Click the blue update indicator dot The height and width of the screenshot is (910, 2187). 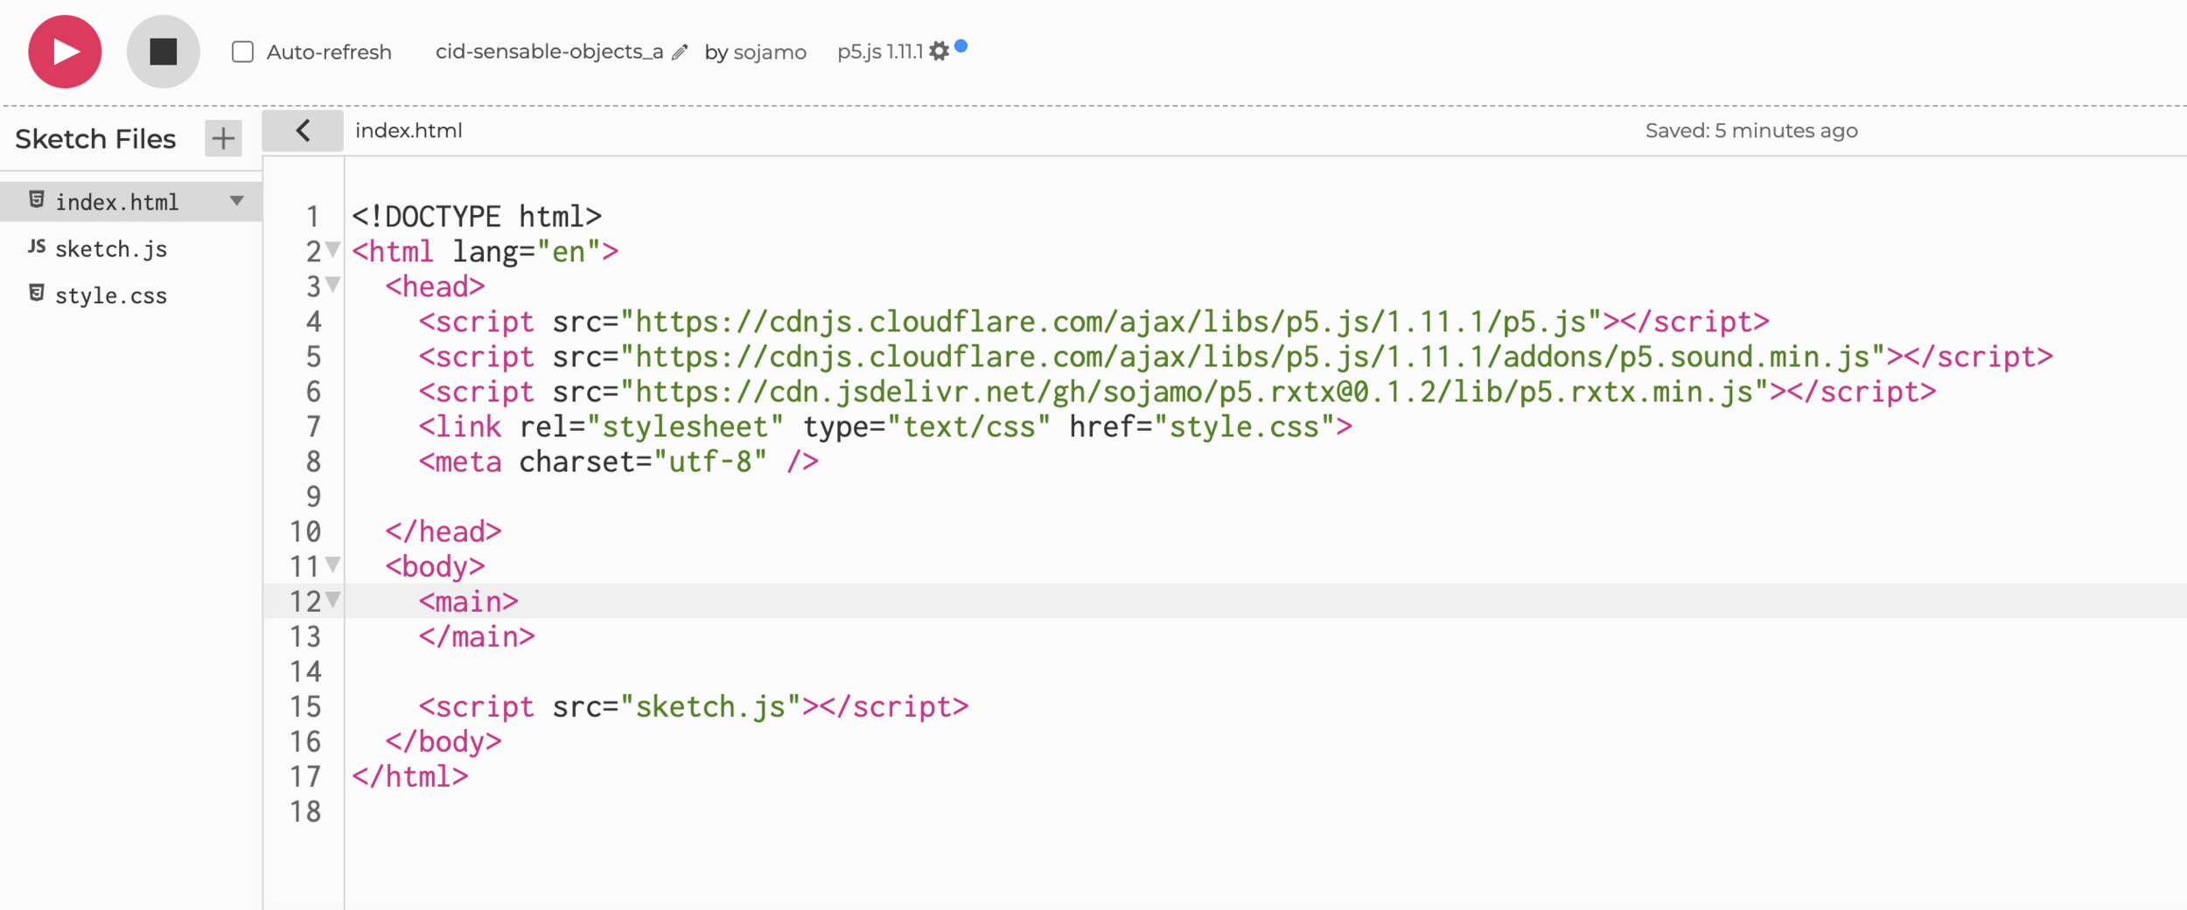[961, 46]
